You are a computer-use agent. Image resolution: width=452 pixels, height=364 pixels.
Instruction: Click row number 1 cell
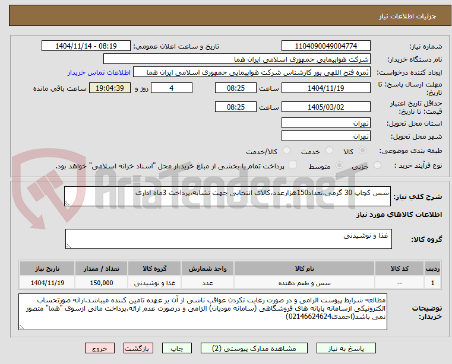(x=432, y=283)
